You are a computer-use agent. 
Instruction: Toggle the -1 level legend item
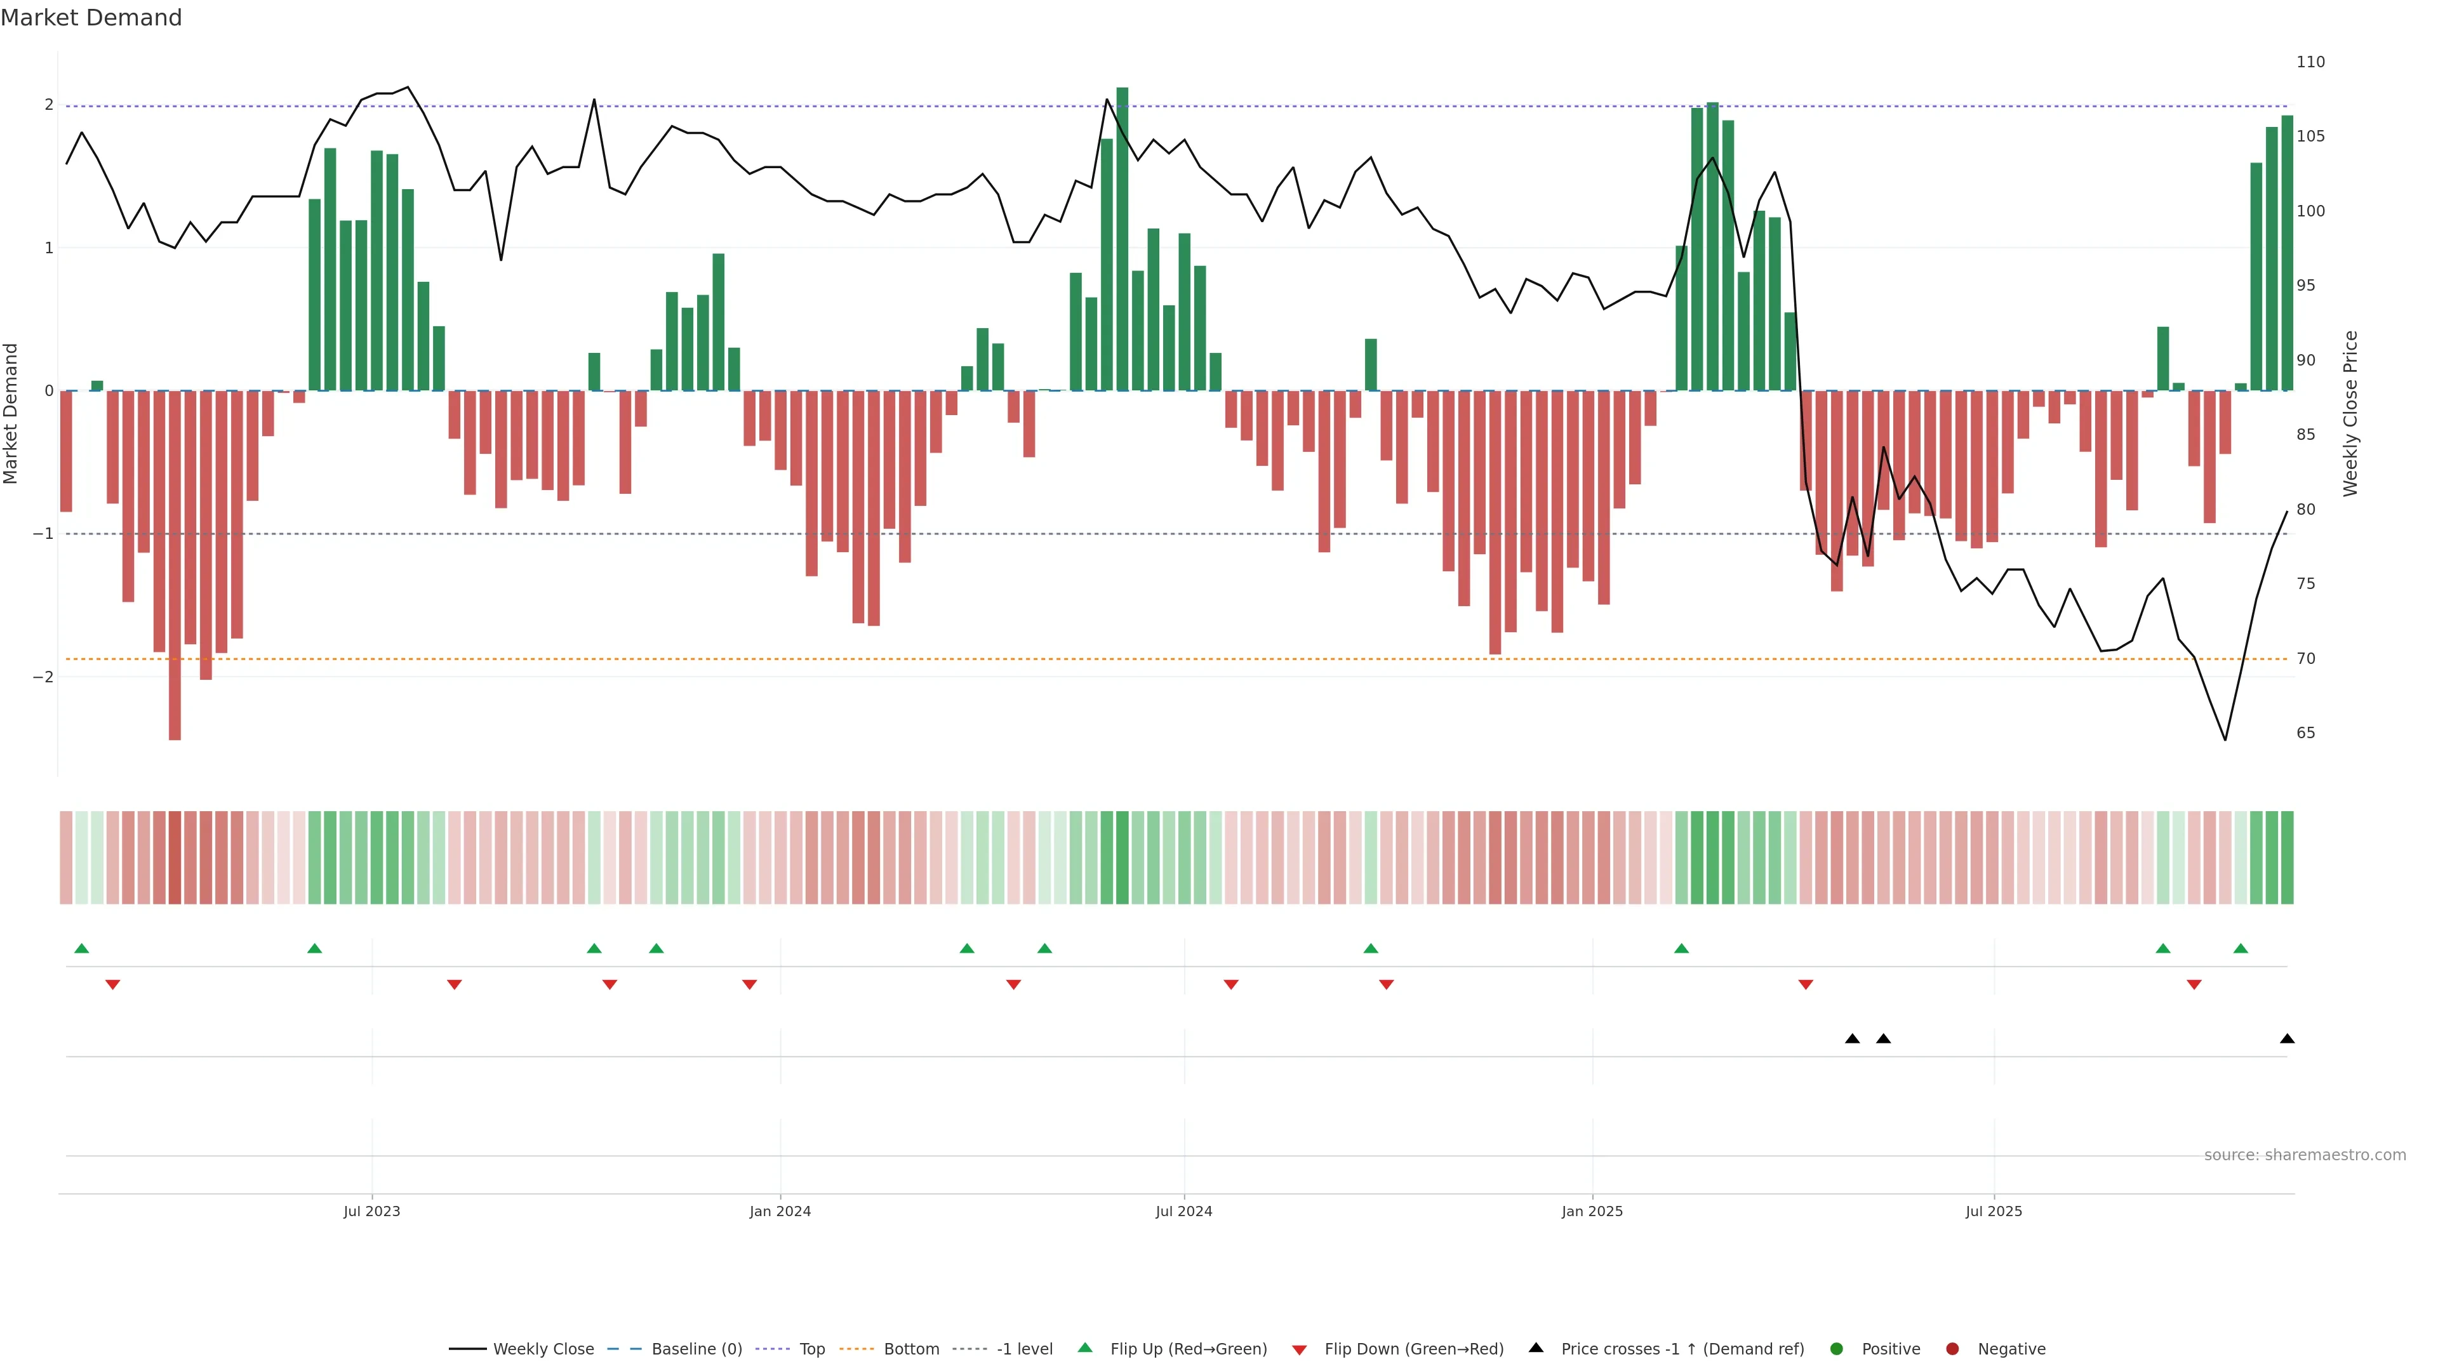(x=1024, y=1349)
